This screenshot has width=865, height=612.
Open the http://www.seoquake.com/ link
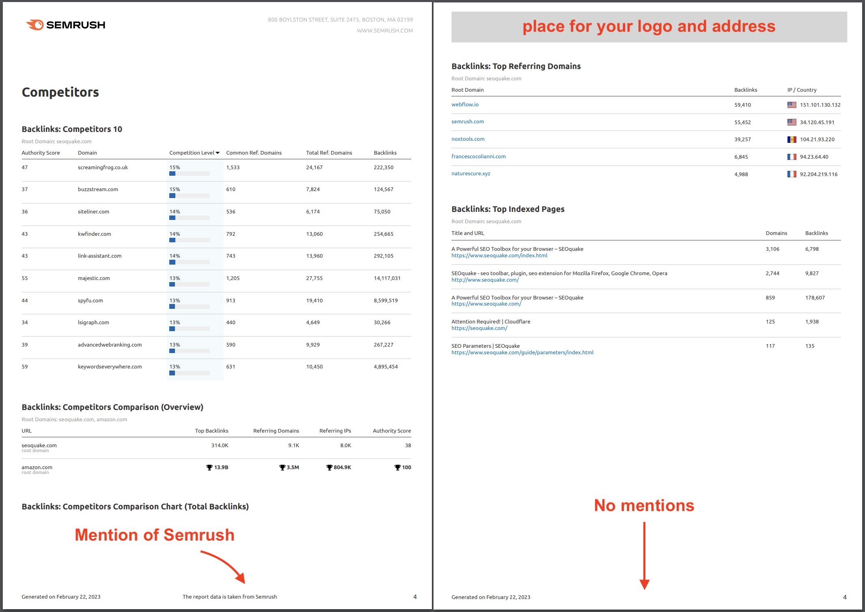click(485, 280)
